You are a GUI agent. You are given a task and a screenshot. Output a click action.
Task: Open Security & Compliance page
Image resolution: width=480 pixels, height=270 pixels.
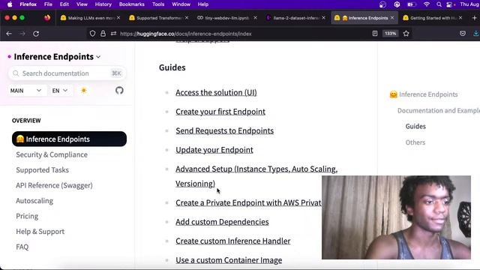(52, 154)
